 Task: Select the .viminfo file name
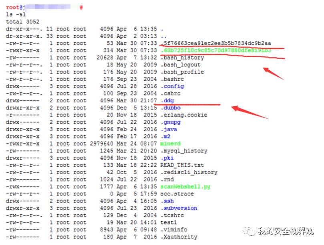tap(174, 230)
